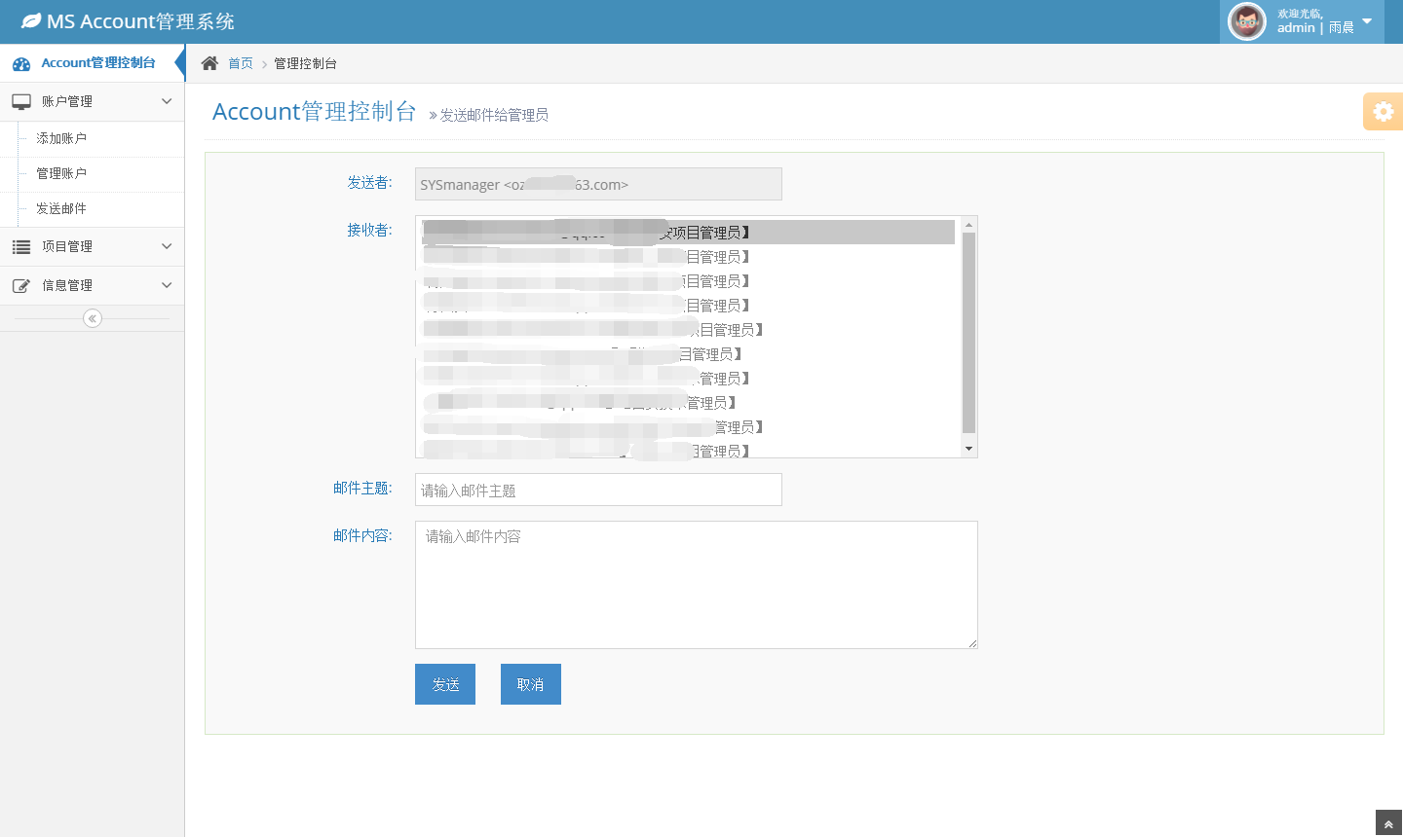Go to 发送邮件 sidebar item

pyautogui.click(x=61, y=208)
